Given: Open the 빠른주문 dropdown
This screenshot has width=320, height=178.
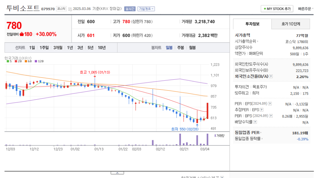Looking at the screenshot, I should point(305,9).
